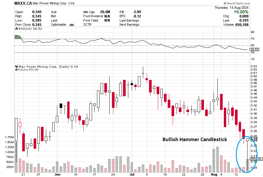The image size is (263, 177).
Task: Click the Ask: label
Action: pyautogui.click(x=54, y=12)
